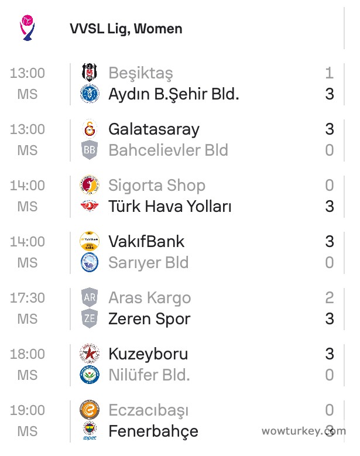Screen dimensions: 360x456
Task: Click the Nilüfer Bld. team logo
Action: click(x=90, y=375)
